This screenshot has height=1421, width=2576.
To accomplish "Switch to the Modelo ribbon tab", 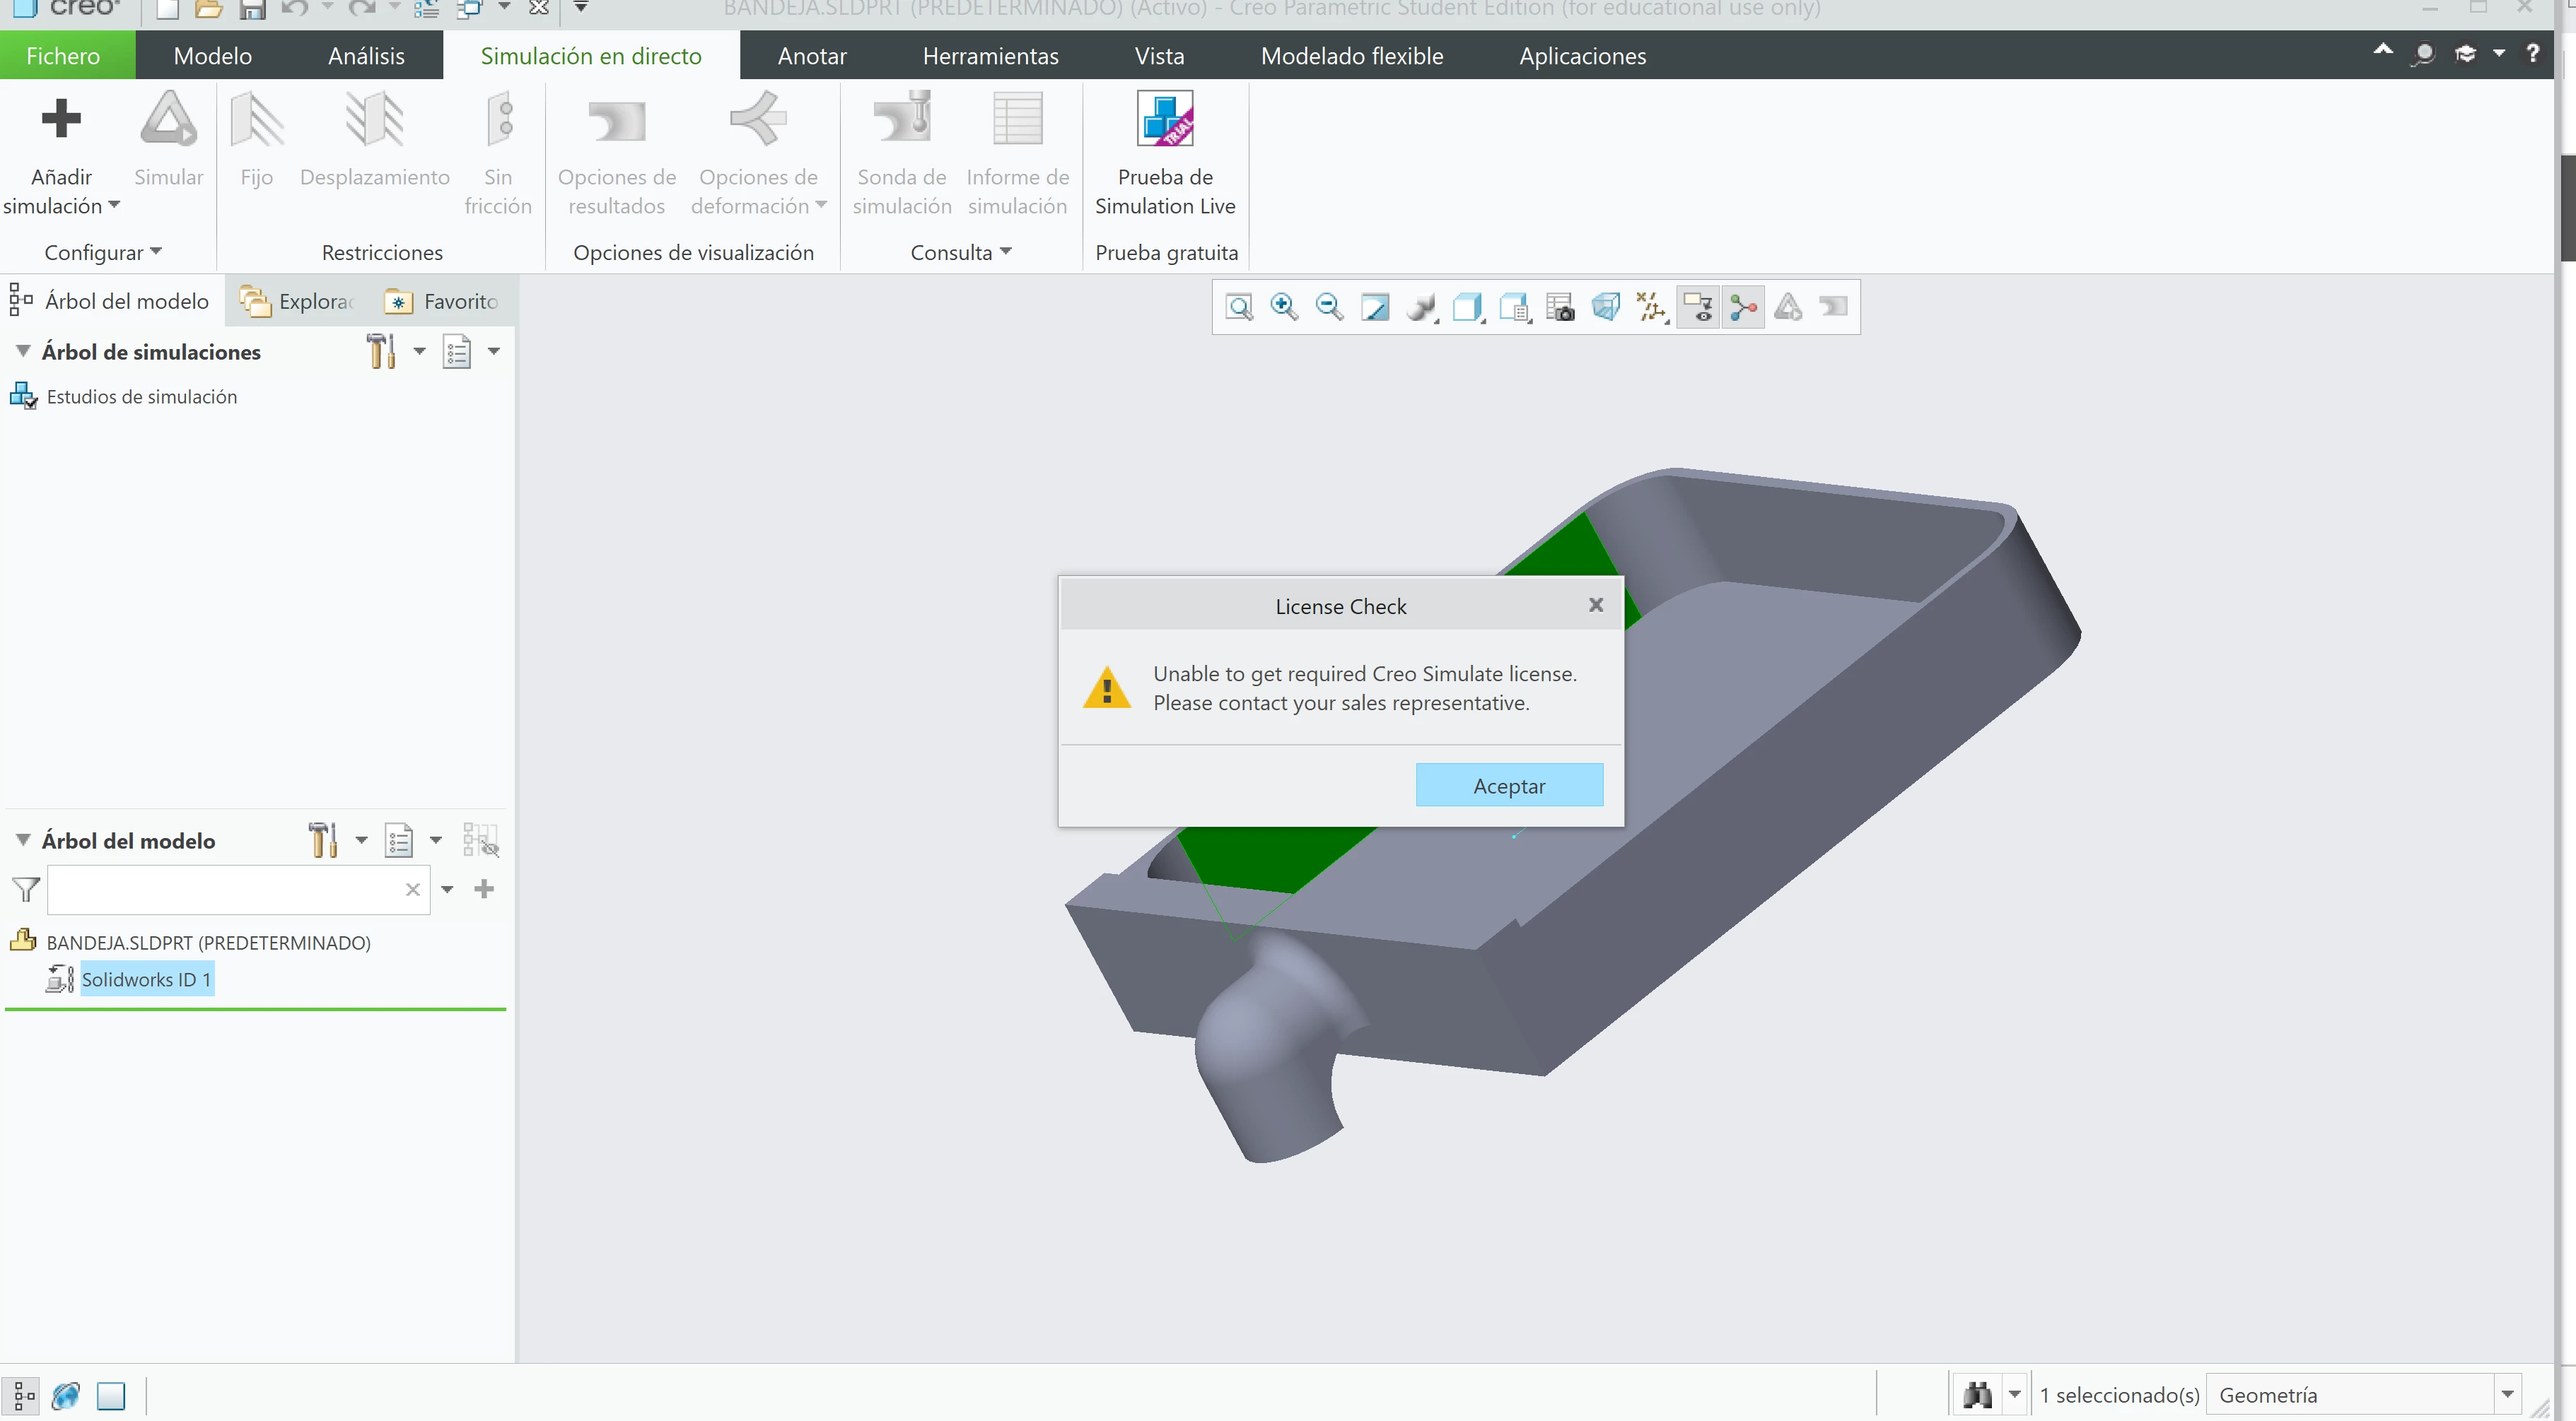I will [212, 56].
